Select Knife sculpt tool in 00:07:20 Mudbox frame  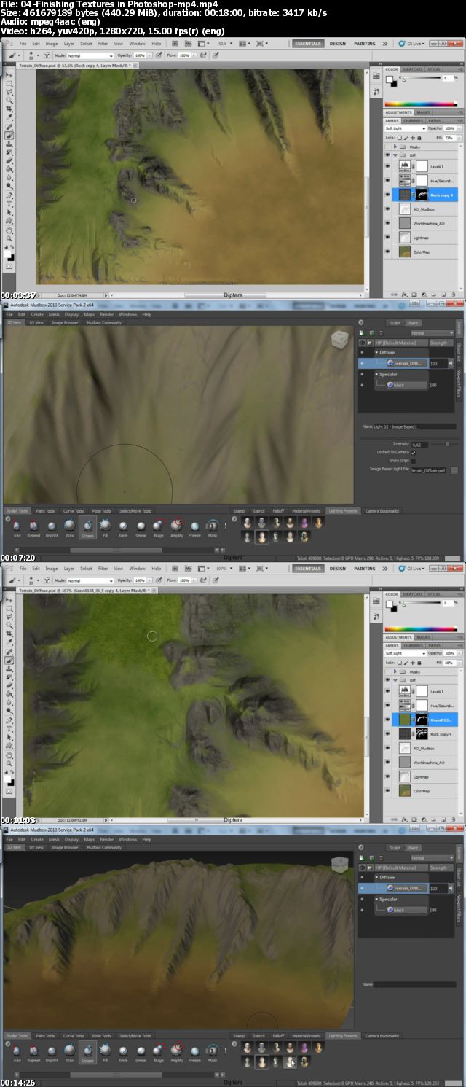click(x=123, y=527)
